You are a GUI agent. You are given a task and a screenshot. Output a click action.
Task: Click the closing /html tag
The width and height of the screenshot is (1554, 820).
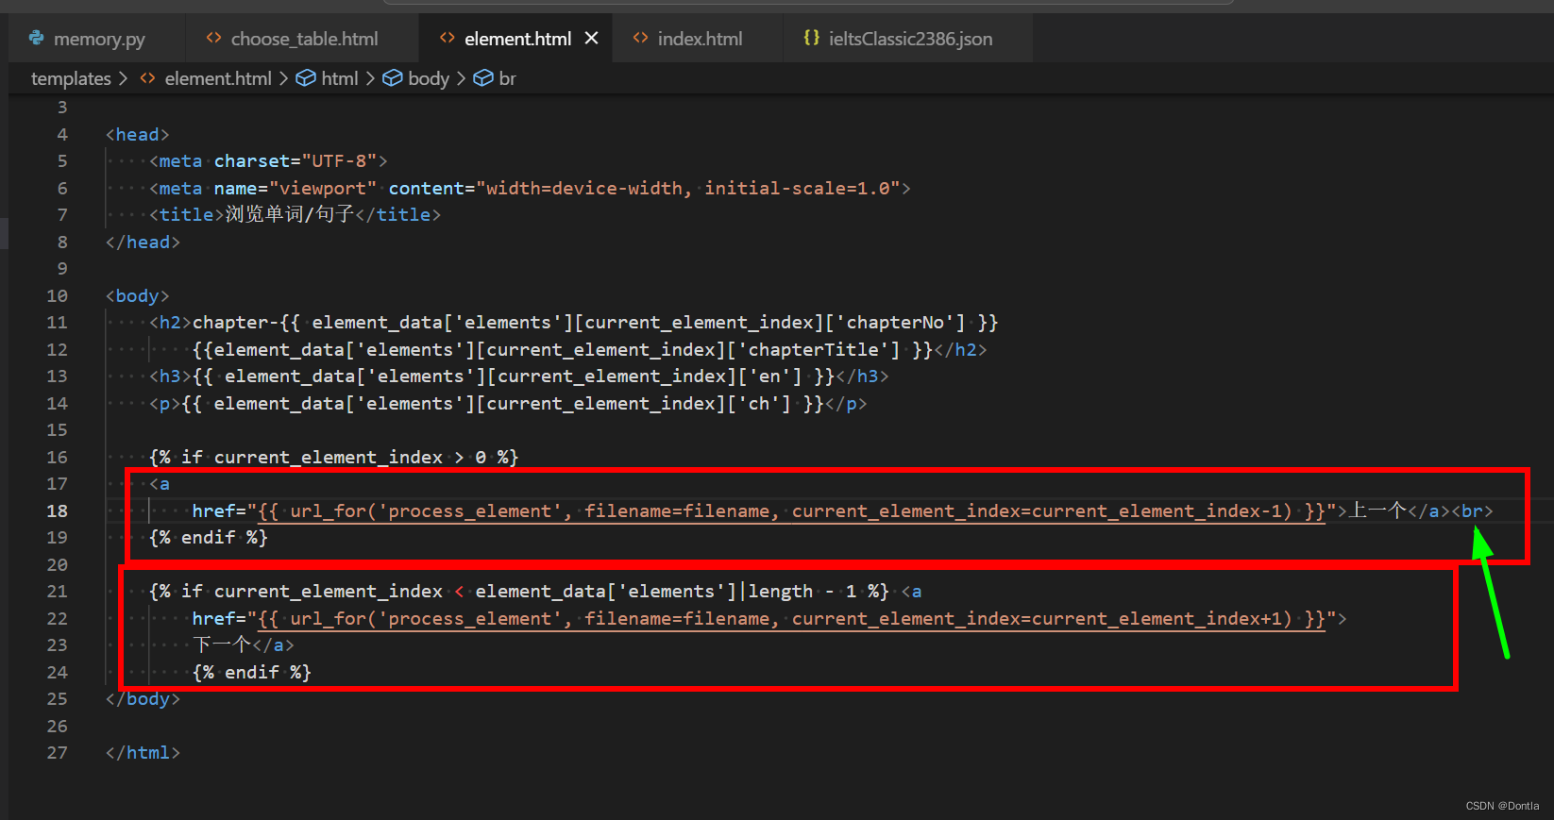(143, 752)
